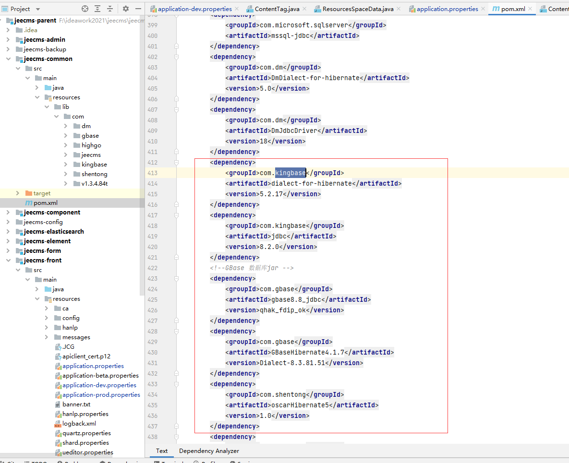Screen dimensions: 569x463
Task: Hide the Project panel with minimize icon
Action: click(138, 9)
